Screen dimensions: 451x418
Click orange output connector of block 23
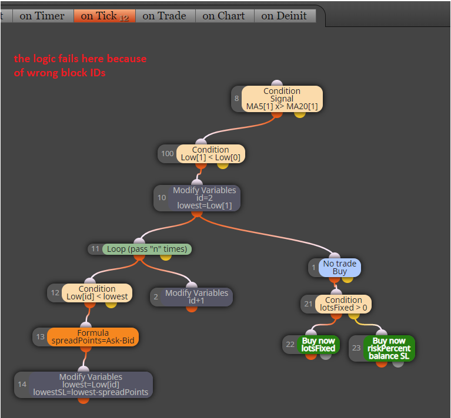coord(382,364)
